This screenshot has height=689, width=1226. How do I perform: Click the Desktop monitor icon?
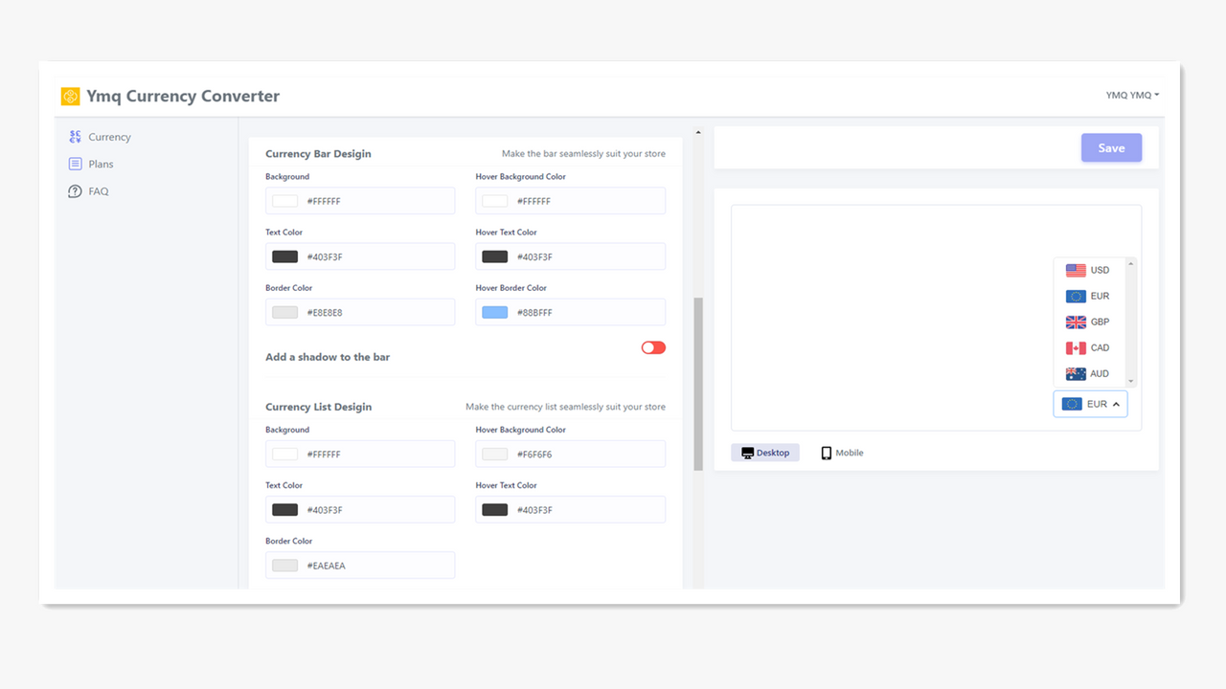coord(747,453)
